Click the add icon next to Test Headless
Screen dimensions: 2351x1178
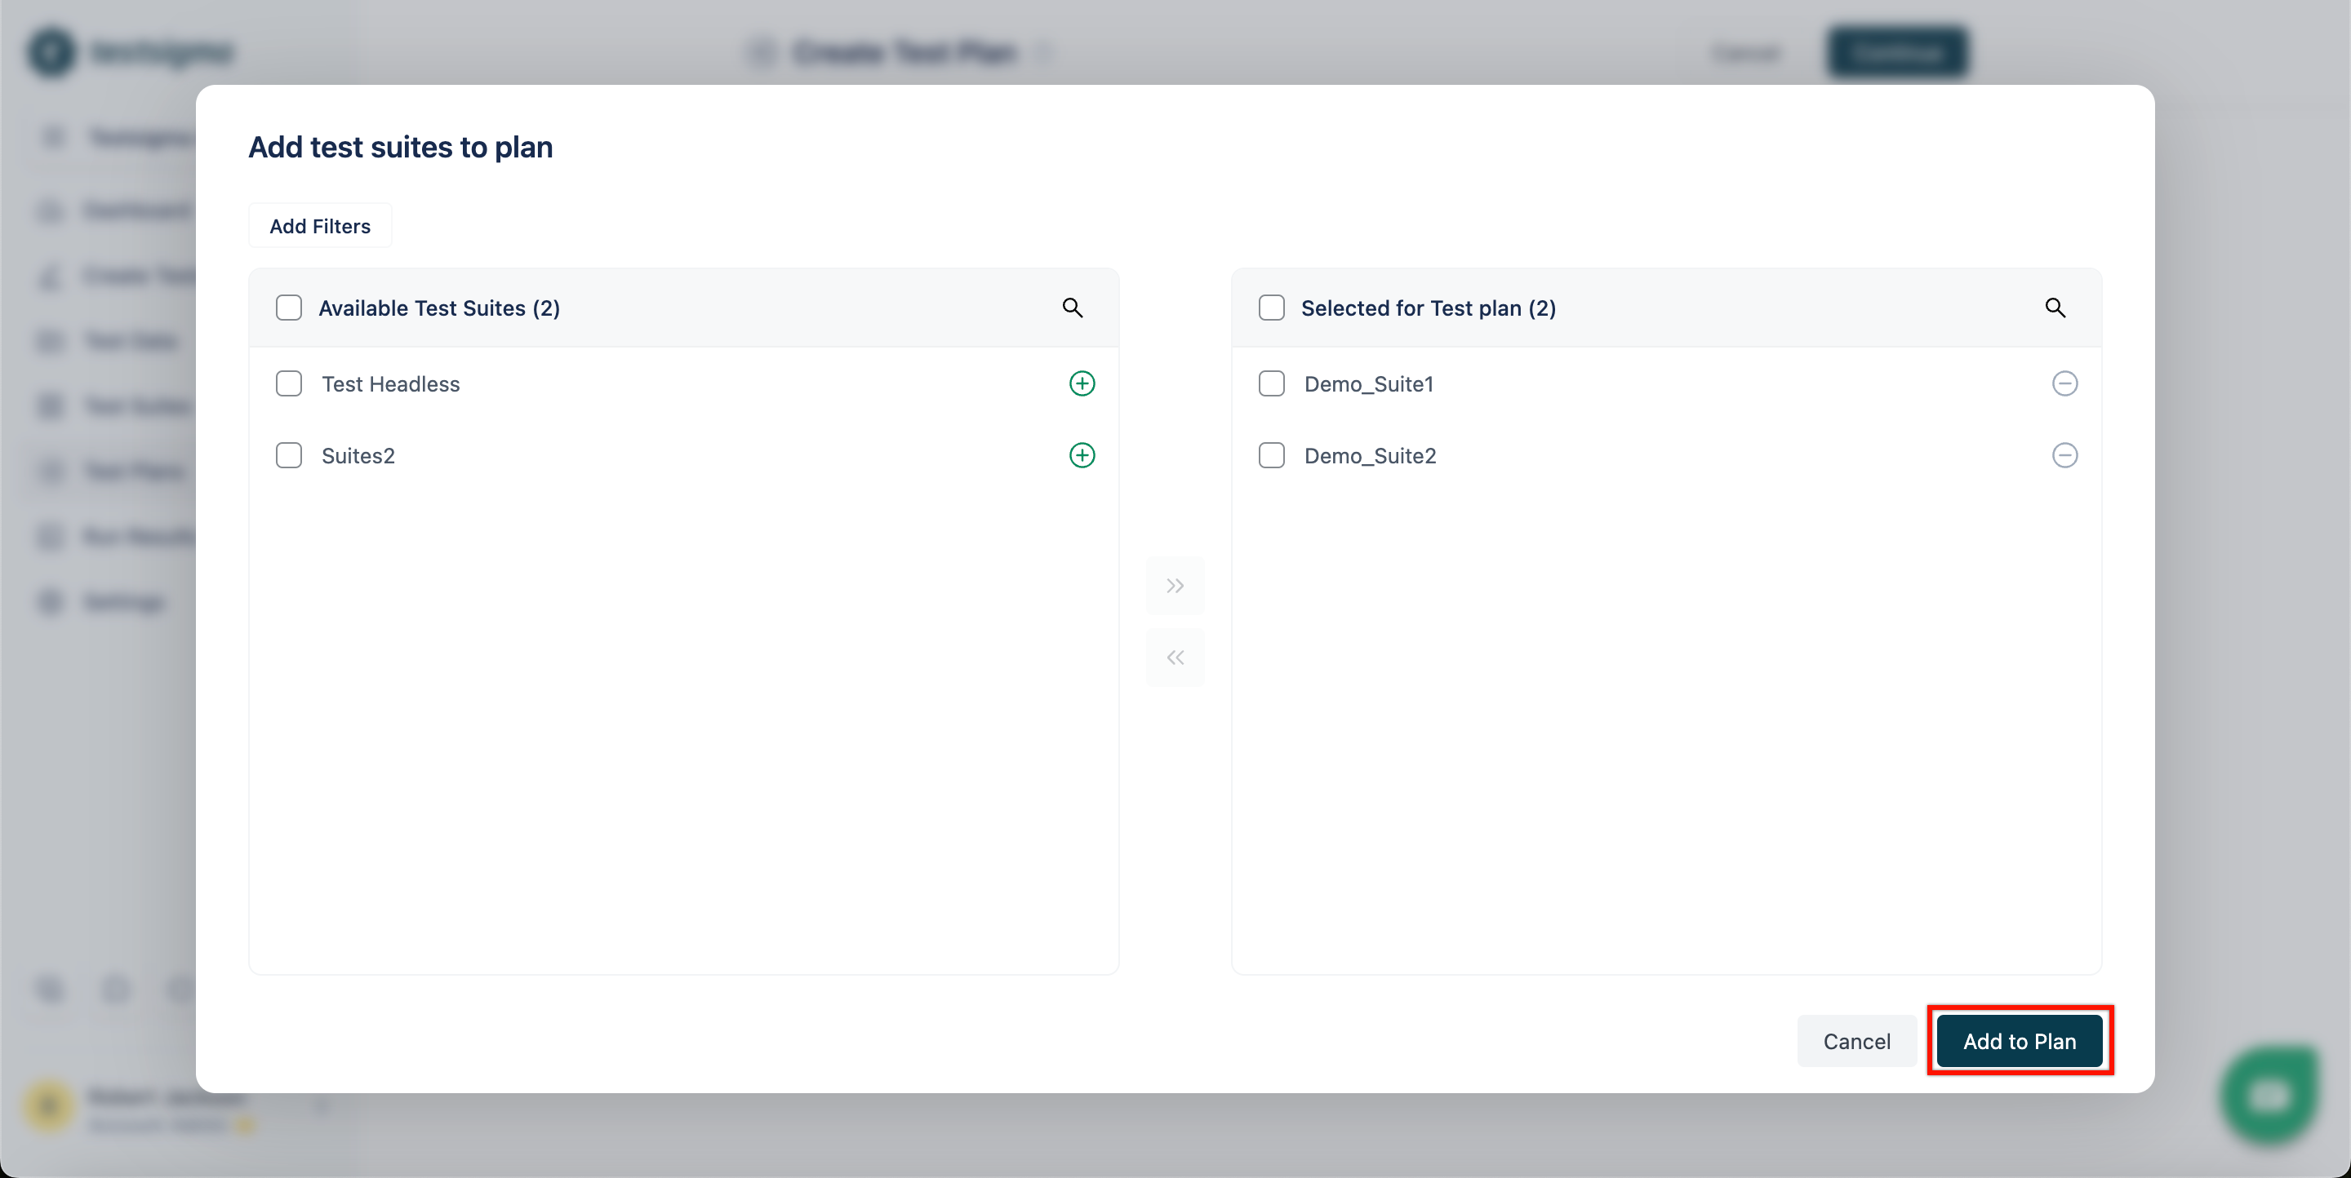click(x=1082, y=382)
